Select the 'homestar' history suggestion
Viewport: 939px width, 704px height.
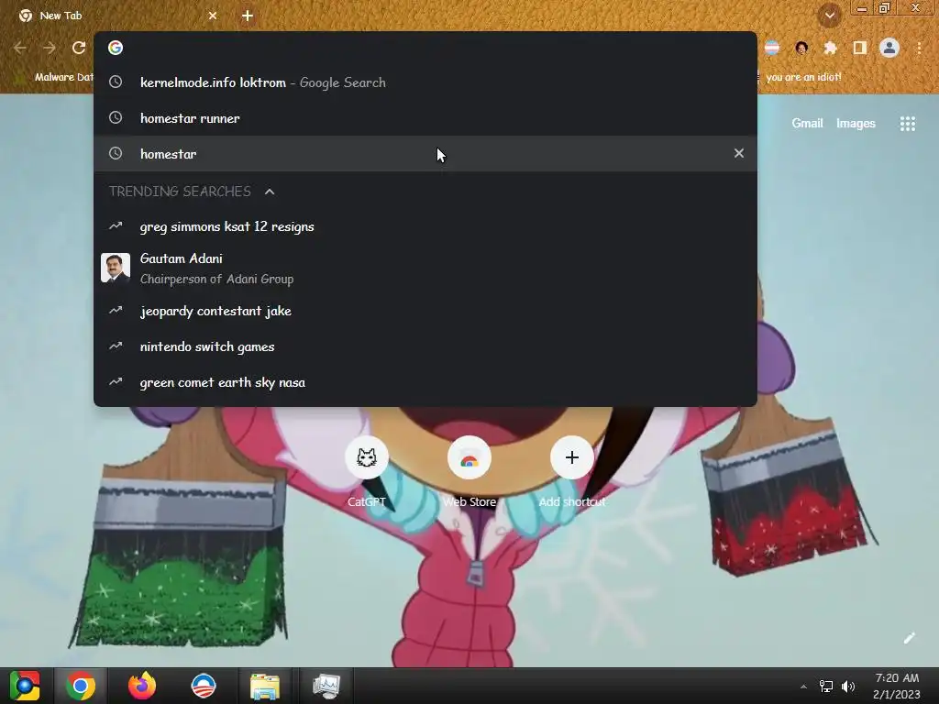[x=425, y=154]
